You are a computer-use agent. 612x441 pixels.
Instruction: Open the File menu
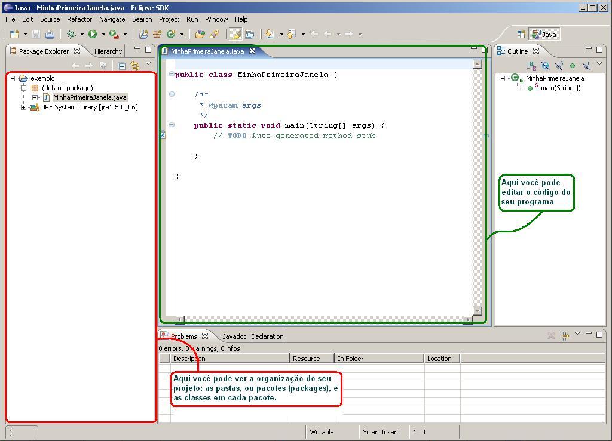click(x=11, y=19)
